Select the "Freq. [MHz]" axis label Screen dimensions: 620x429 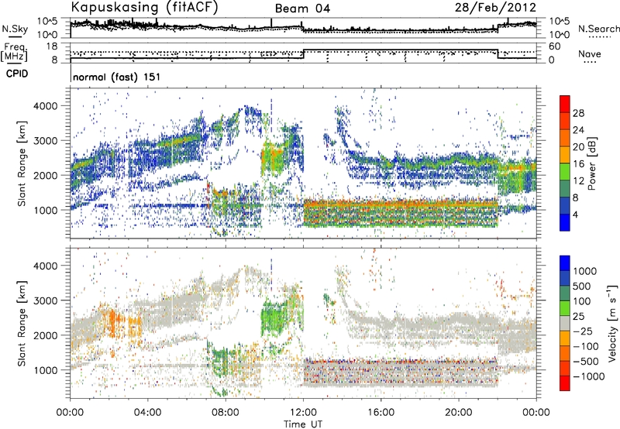tap(14, 52)
